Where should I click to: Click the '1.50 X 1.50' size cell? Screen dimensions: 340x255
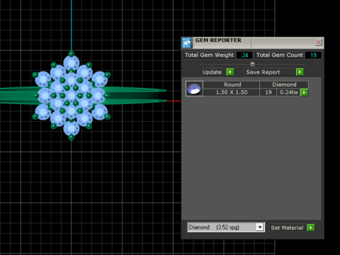point(232,92)
